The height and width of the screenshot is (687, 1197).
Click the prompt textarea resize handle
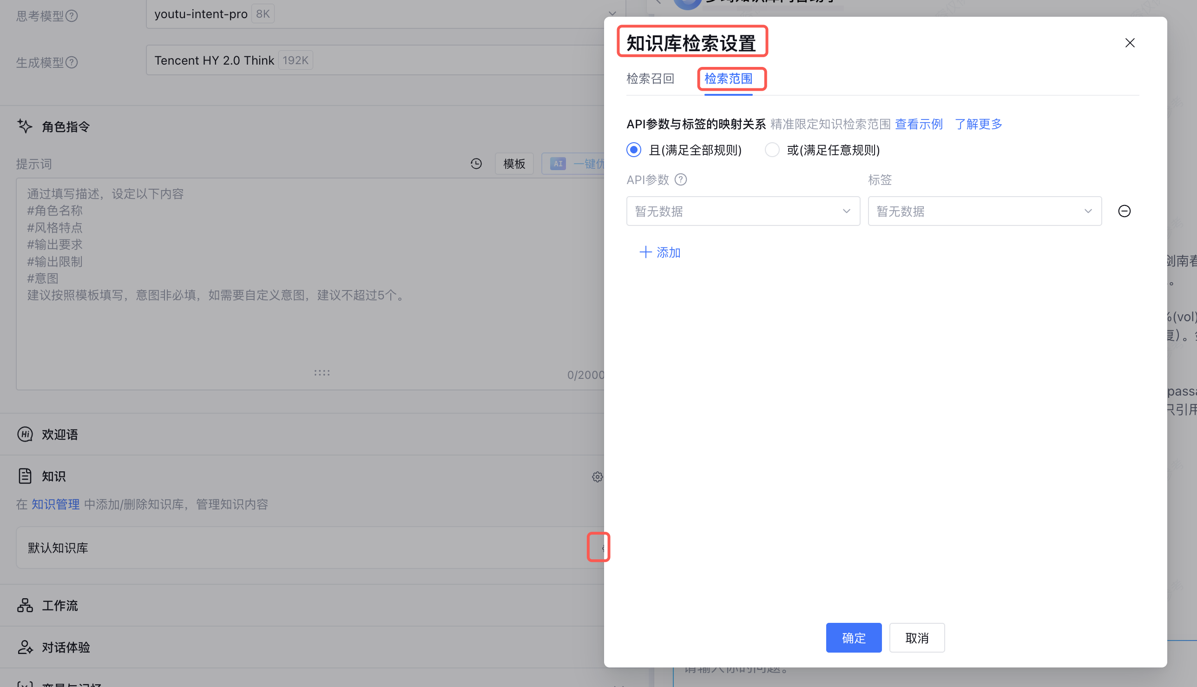coord(322,373)
